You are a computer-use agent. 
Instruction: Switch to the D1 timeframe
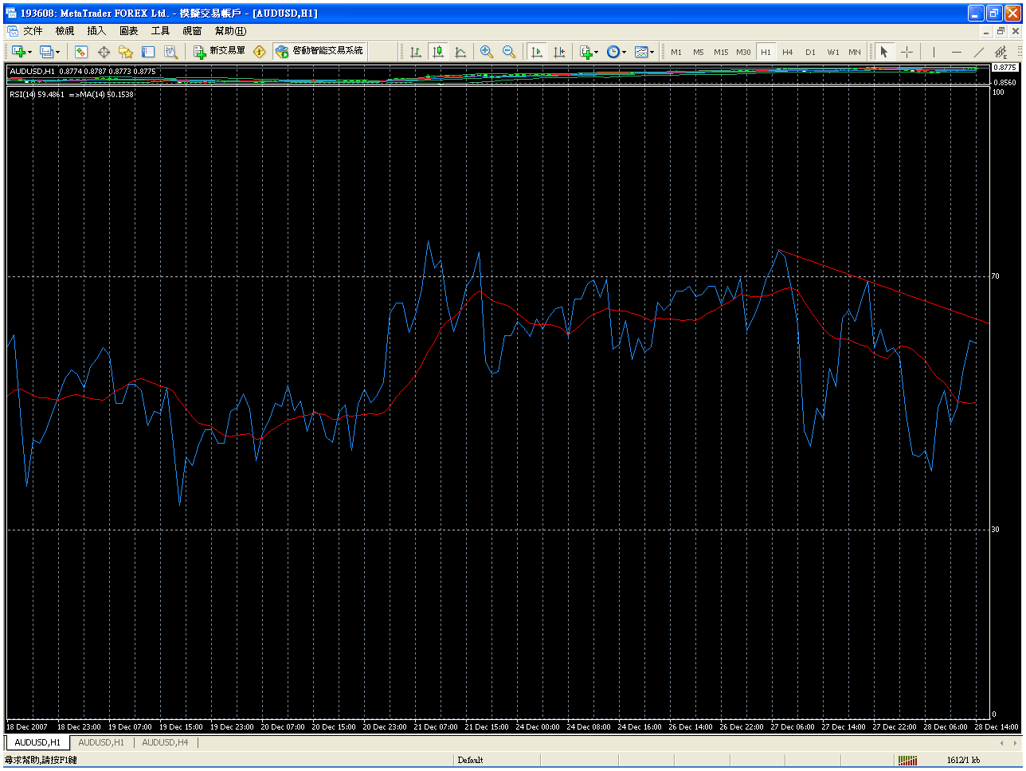tap(810, 52)
